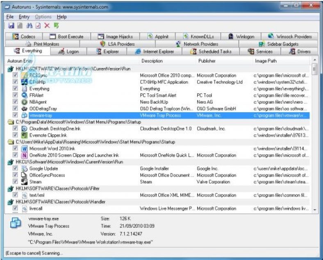
Task: Open the Sidebar Gadgets tab
Action: click(x=278, y=44)
